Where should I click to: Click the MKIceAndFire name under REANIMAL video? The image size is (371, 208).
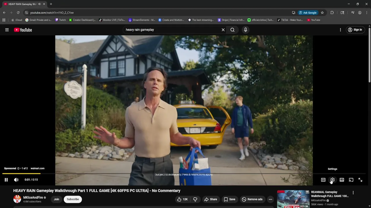point(318,200)
